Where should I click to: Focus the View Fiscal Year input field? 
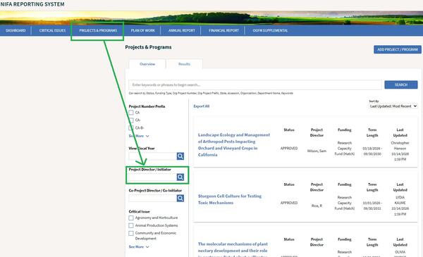tap(153, 156)
